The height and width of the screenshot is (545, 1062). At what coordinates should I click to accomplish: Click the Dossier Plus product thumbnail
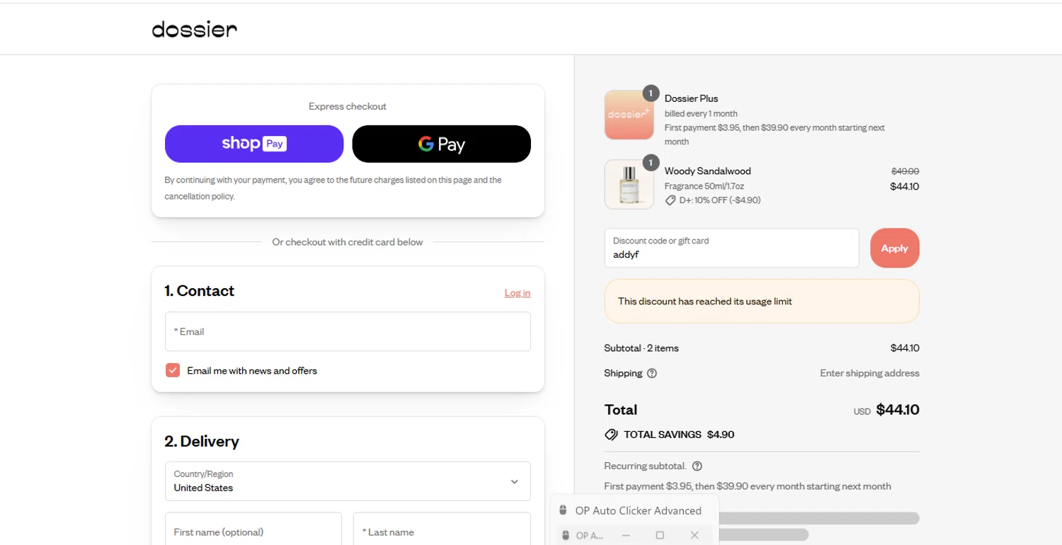[629, 115]
